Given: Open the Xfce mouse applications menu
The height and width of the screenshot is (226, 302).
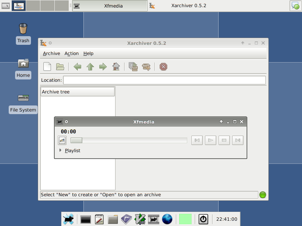Looking at the screenshot, I should point(68,219).
